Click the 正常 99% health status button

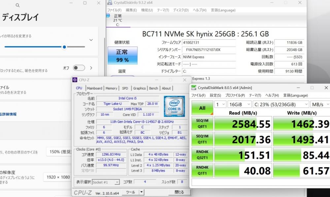pos(122,56)
